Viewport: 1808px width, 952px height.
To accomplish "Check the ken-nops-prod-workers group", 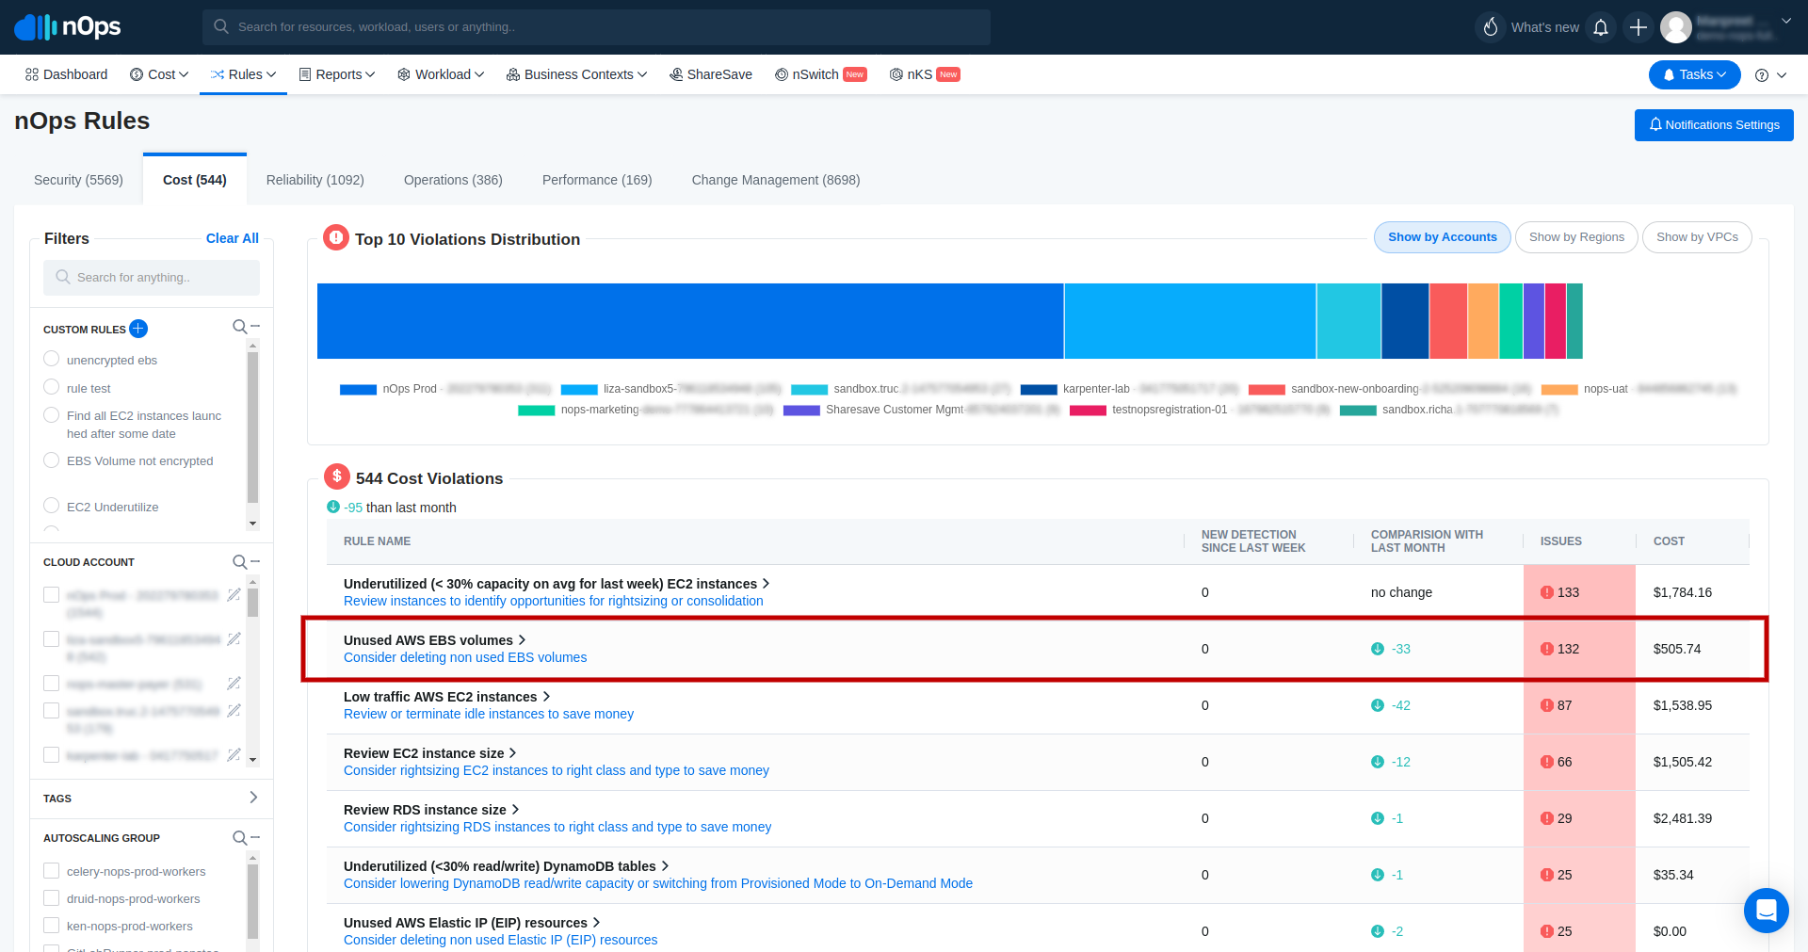I will [x=52, y=926].
